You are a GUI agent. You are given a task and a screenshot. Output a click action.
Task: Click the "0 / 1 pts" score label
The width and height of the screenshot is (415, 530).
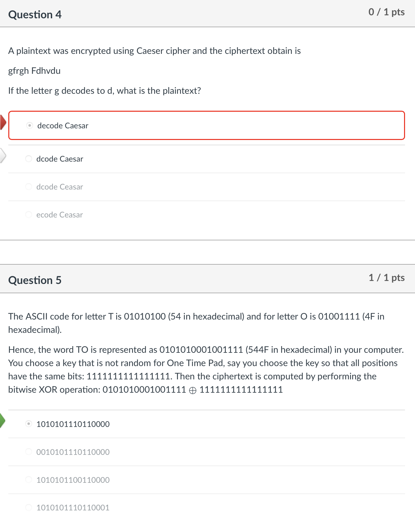pyautogui.click(x=386, y=12)
